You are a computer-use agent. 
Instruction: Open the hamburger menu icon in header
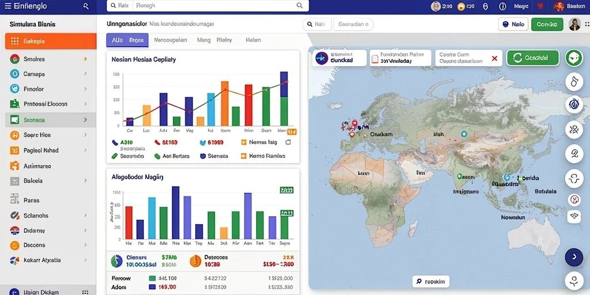click(7, 6)
